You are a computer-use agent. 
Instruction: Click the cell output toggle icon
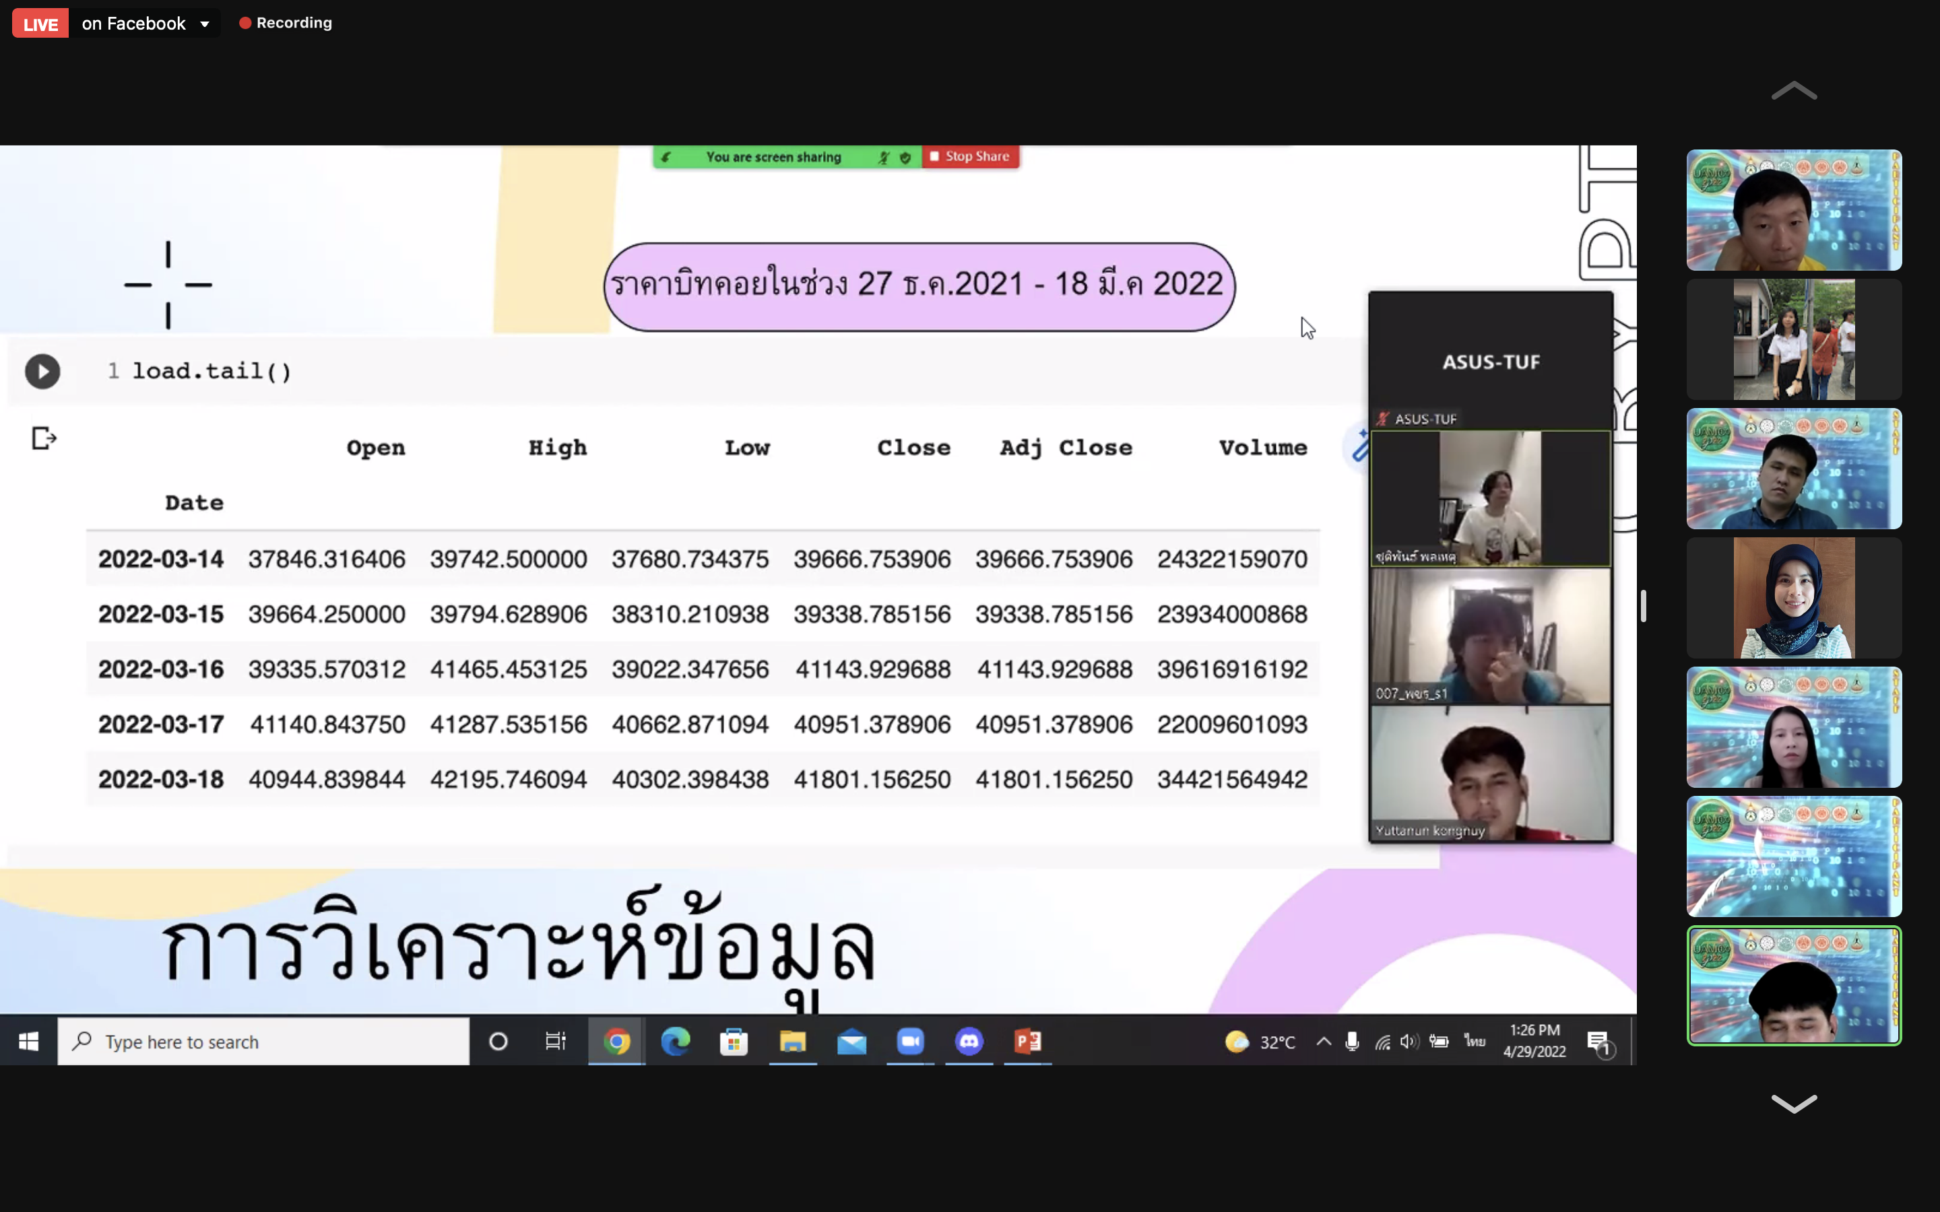tap(44, 438)
